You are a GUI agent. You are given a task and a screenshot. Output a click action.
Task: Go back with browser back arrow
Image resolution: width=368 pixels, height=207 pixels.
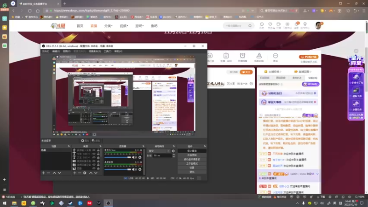[14, 11]
